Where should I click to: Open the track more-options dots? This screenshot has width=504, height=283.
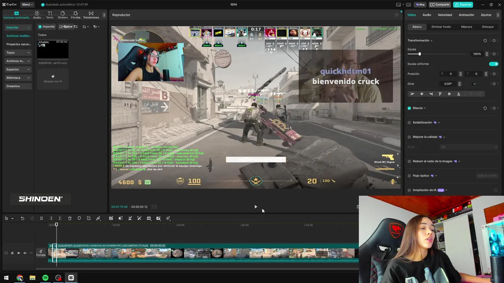click(x=31, y=253)
